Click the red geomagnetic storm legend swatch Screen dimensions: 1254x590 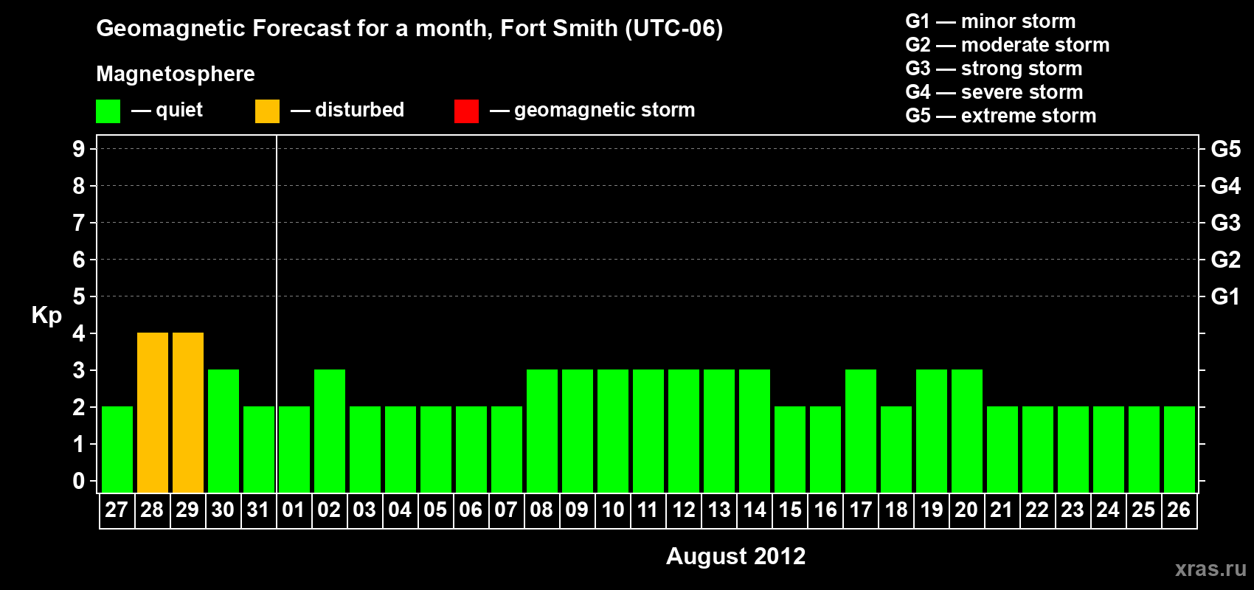tap(466, 111)
